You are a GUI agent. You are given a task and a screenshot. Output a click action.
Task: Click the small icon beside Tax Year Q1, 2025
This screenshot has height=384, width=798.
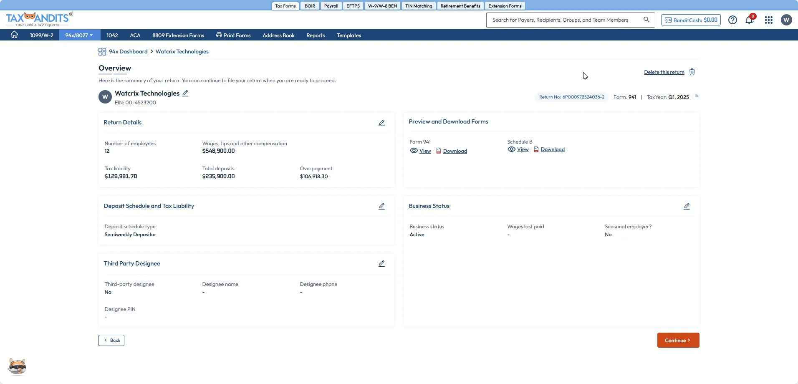click(696, 96)
